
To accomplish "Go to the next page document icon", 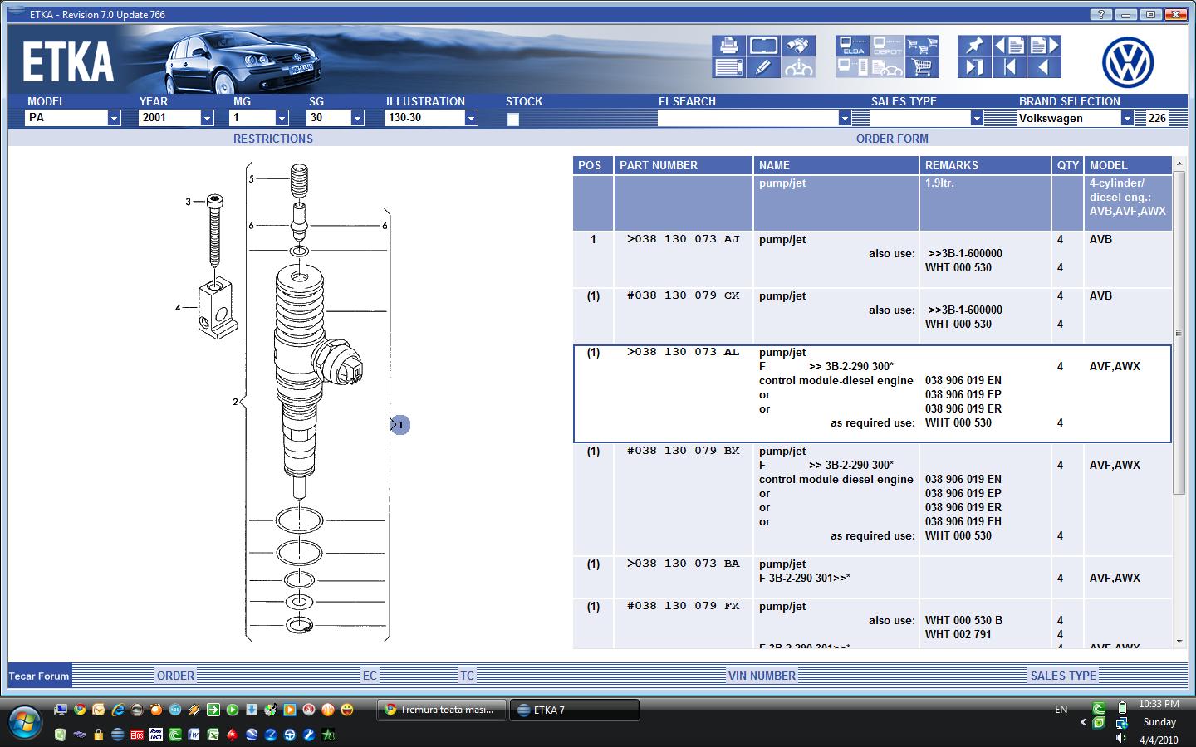I will tap(1045, 46).
